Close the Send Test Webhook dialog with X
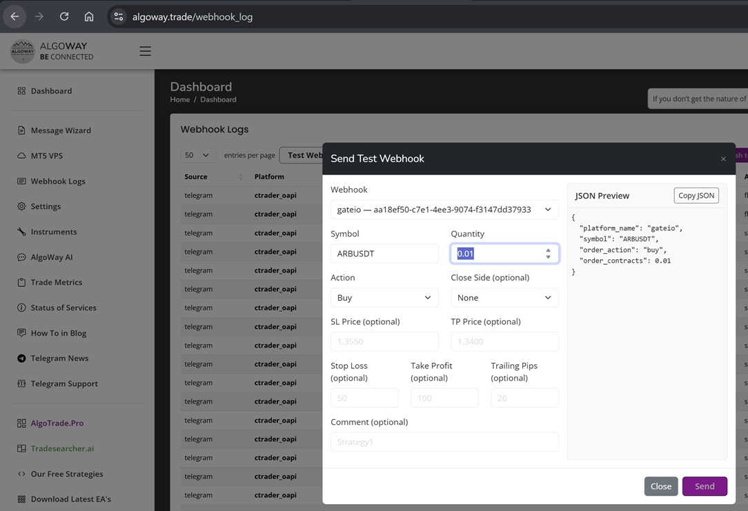The image size is (748, 511). [x=723, y=159]
